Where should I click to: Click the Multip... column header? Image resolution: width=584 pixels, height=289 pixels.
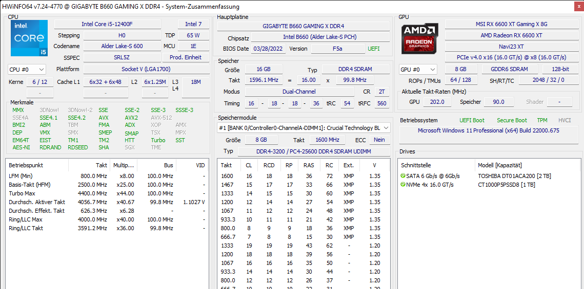124,165
